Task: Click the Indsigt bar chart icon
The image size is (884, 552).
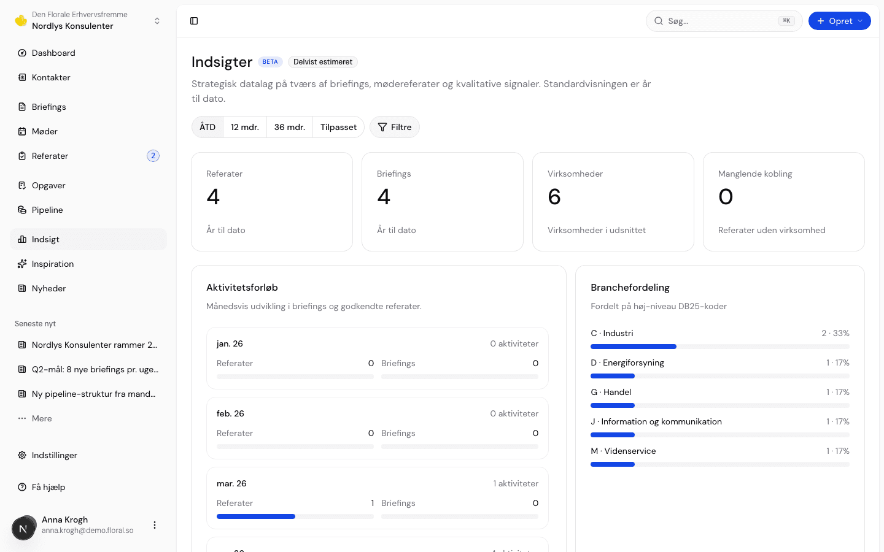Action: [x=22, y=239]
